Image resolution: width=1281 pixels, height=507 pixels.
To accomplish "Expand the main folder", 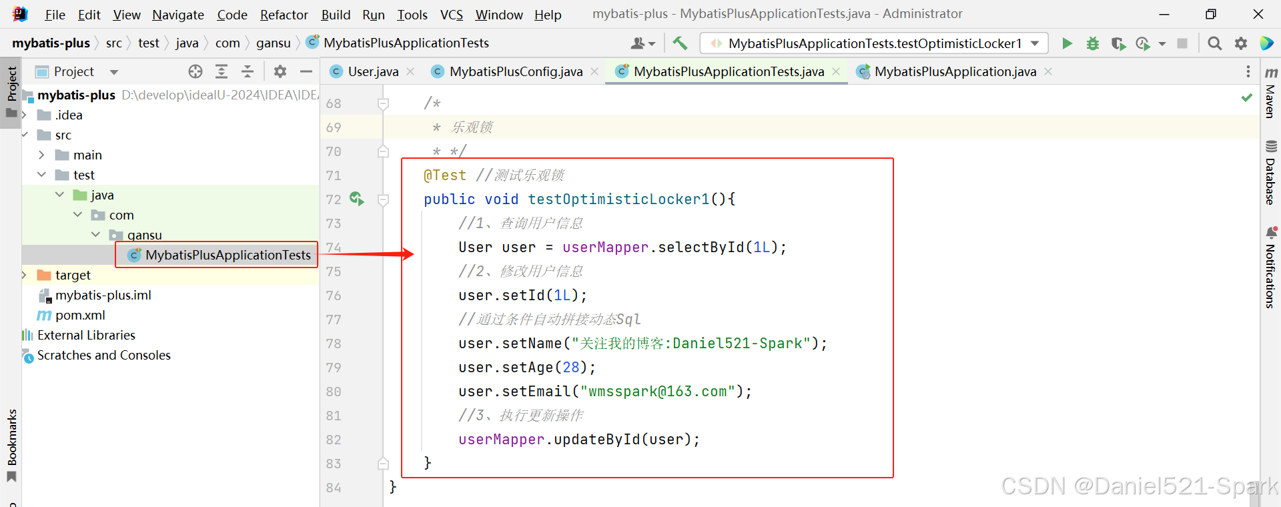I will coord(41,155).
